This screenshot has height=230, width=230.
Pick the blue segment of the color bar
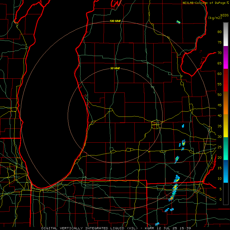tap(226, 171)
